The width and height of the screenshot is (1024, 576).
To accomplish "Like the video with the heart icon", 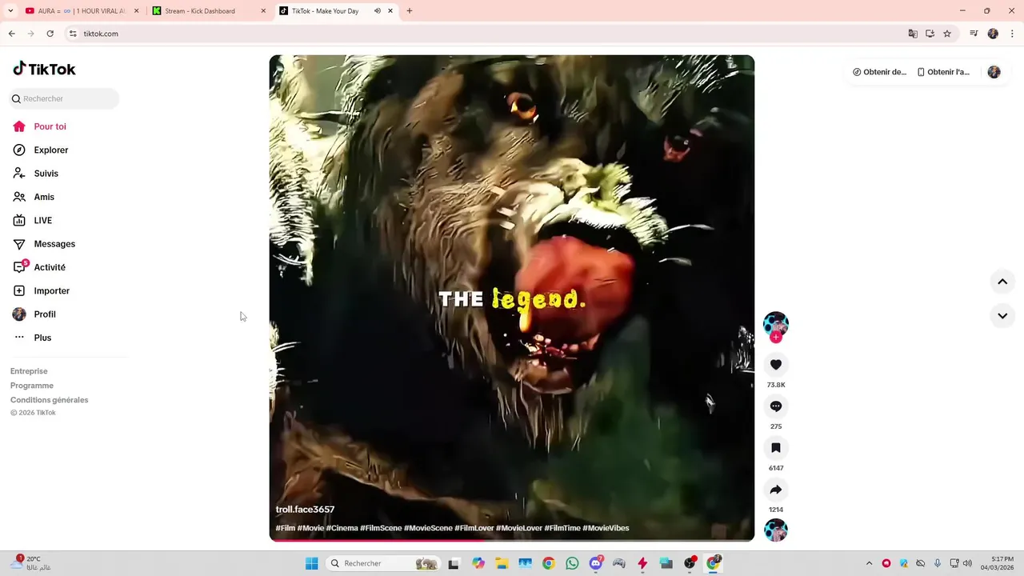I will [x=776, y=365].
